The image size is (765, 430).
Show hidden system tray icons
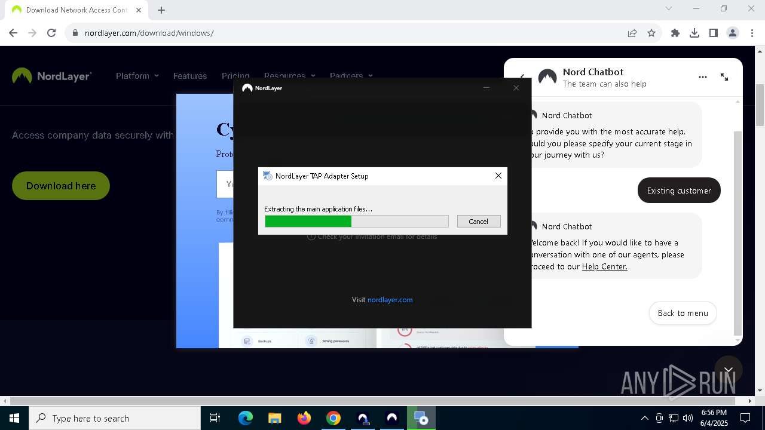tap(644, 418)
